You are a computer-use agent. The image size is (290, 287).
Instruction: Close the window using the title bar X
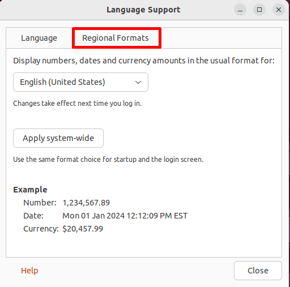tap(279, 10)
